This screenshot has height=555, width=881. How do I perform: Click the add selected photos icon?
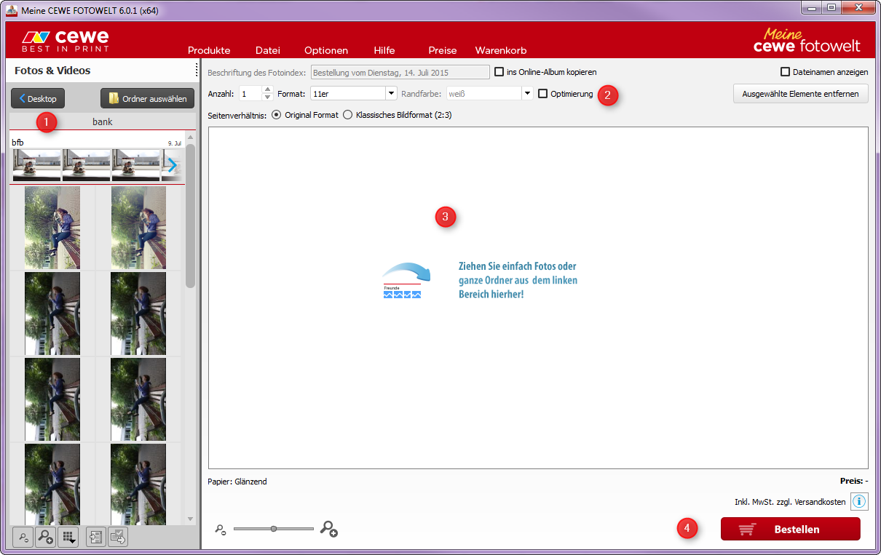tap(118, 538)
